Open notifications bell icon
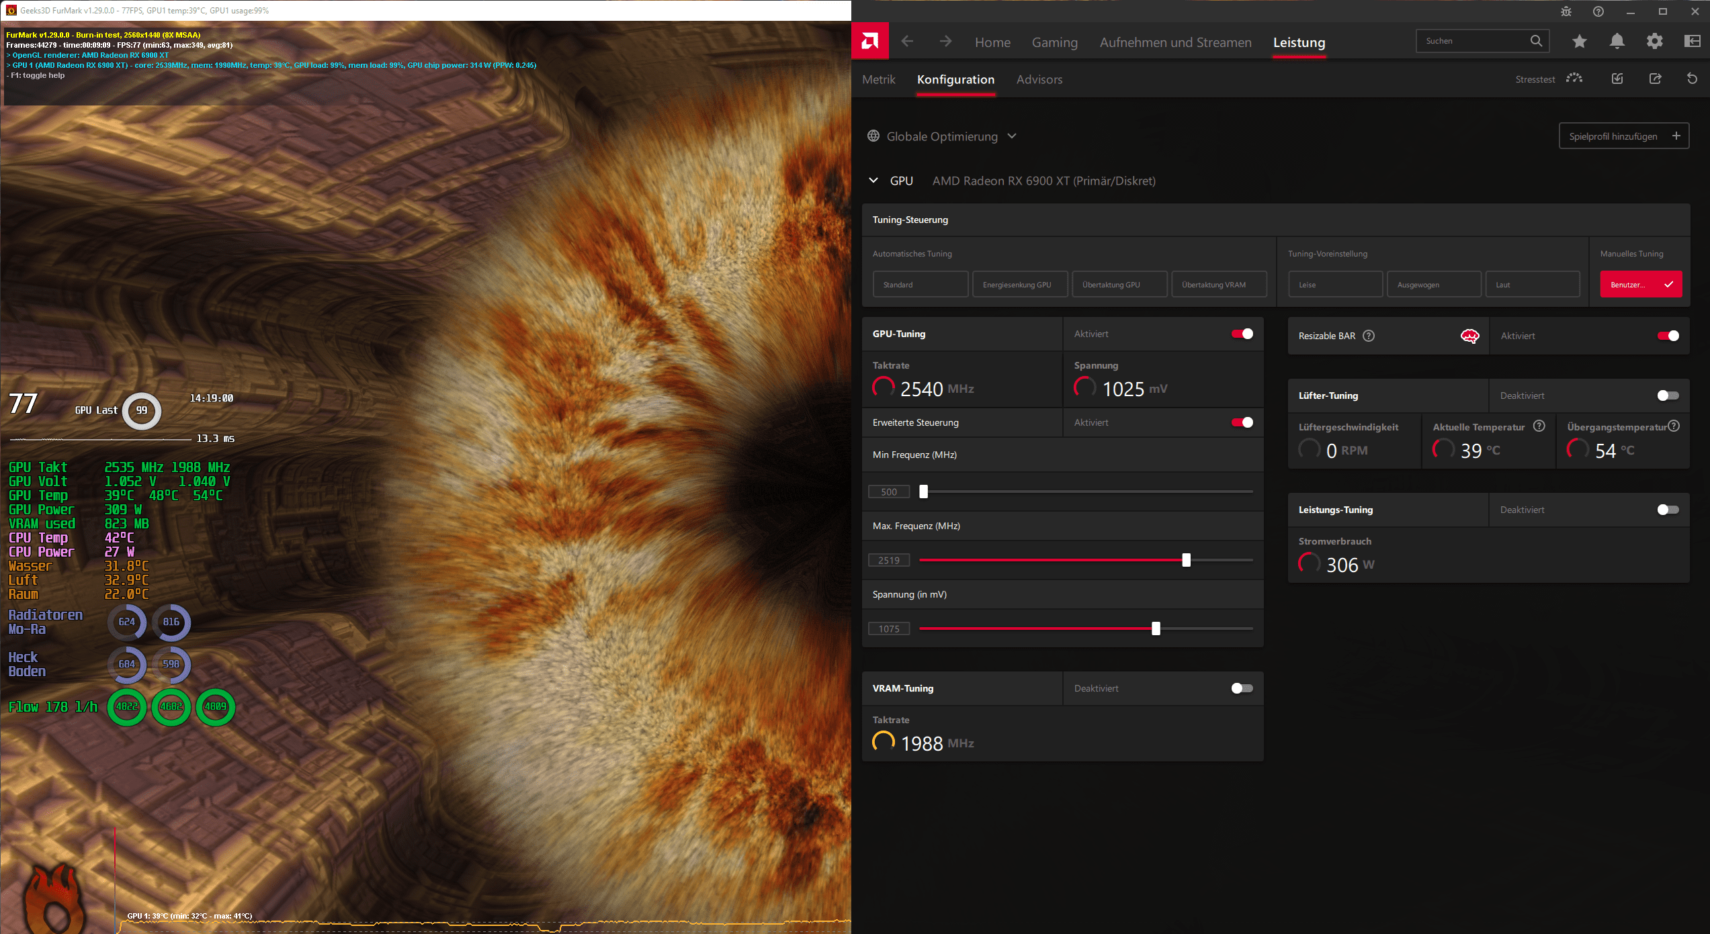 1617,42
